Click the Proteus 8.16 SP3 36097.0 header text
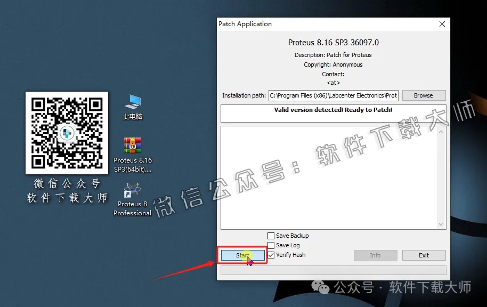 (333, 42)
